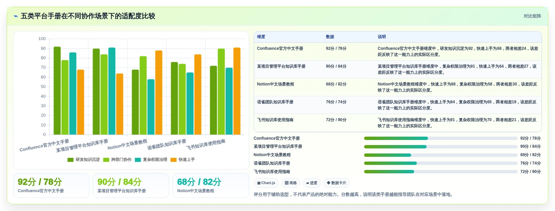Select the 进度 tag chip
The width and height of the screenshot is (555, 211).
click(312, 183)
